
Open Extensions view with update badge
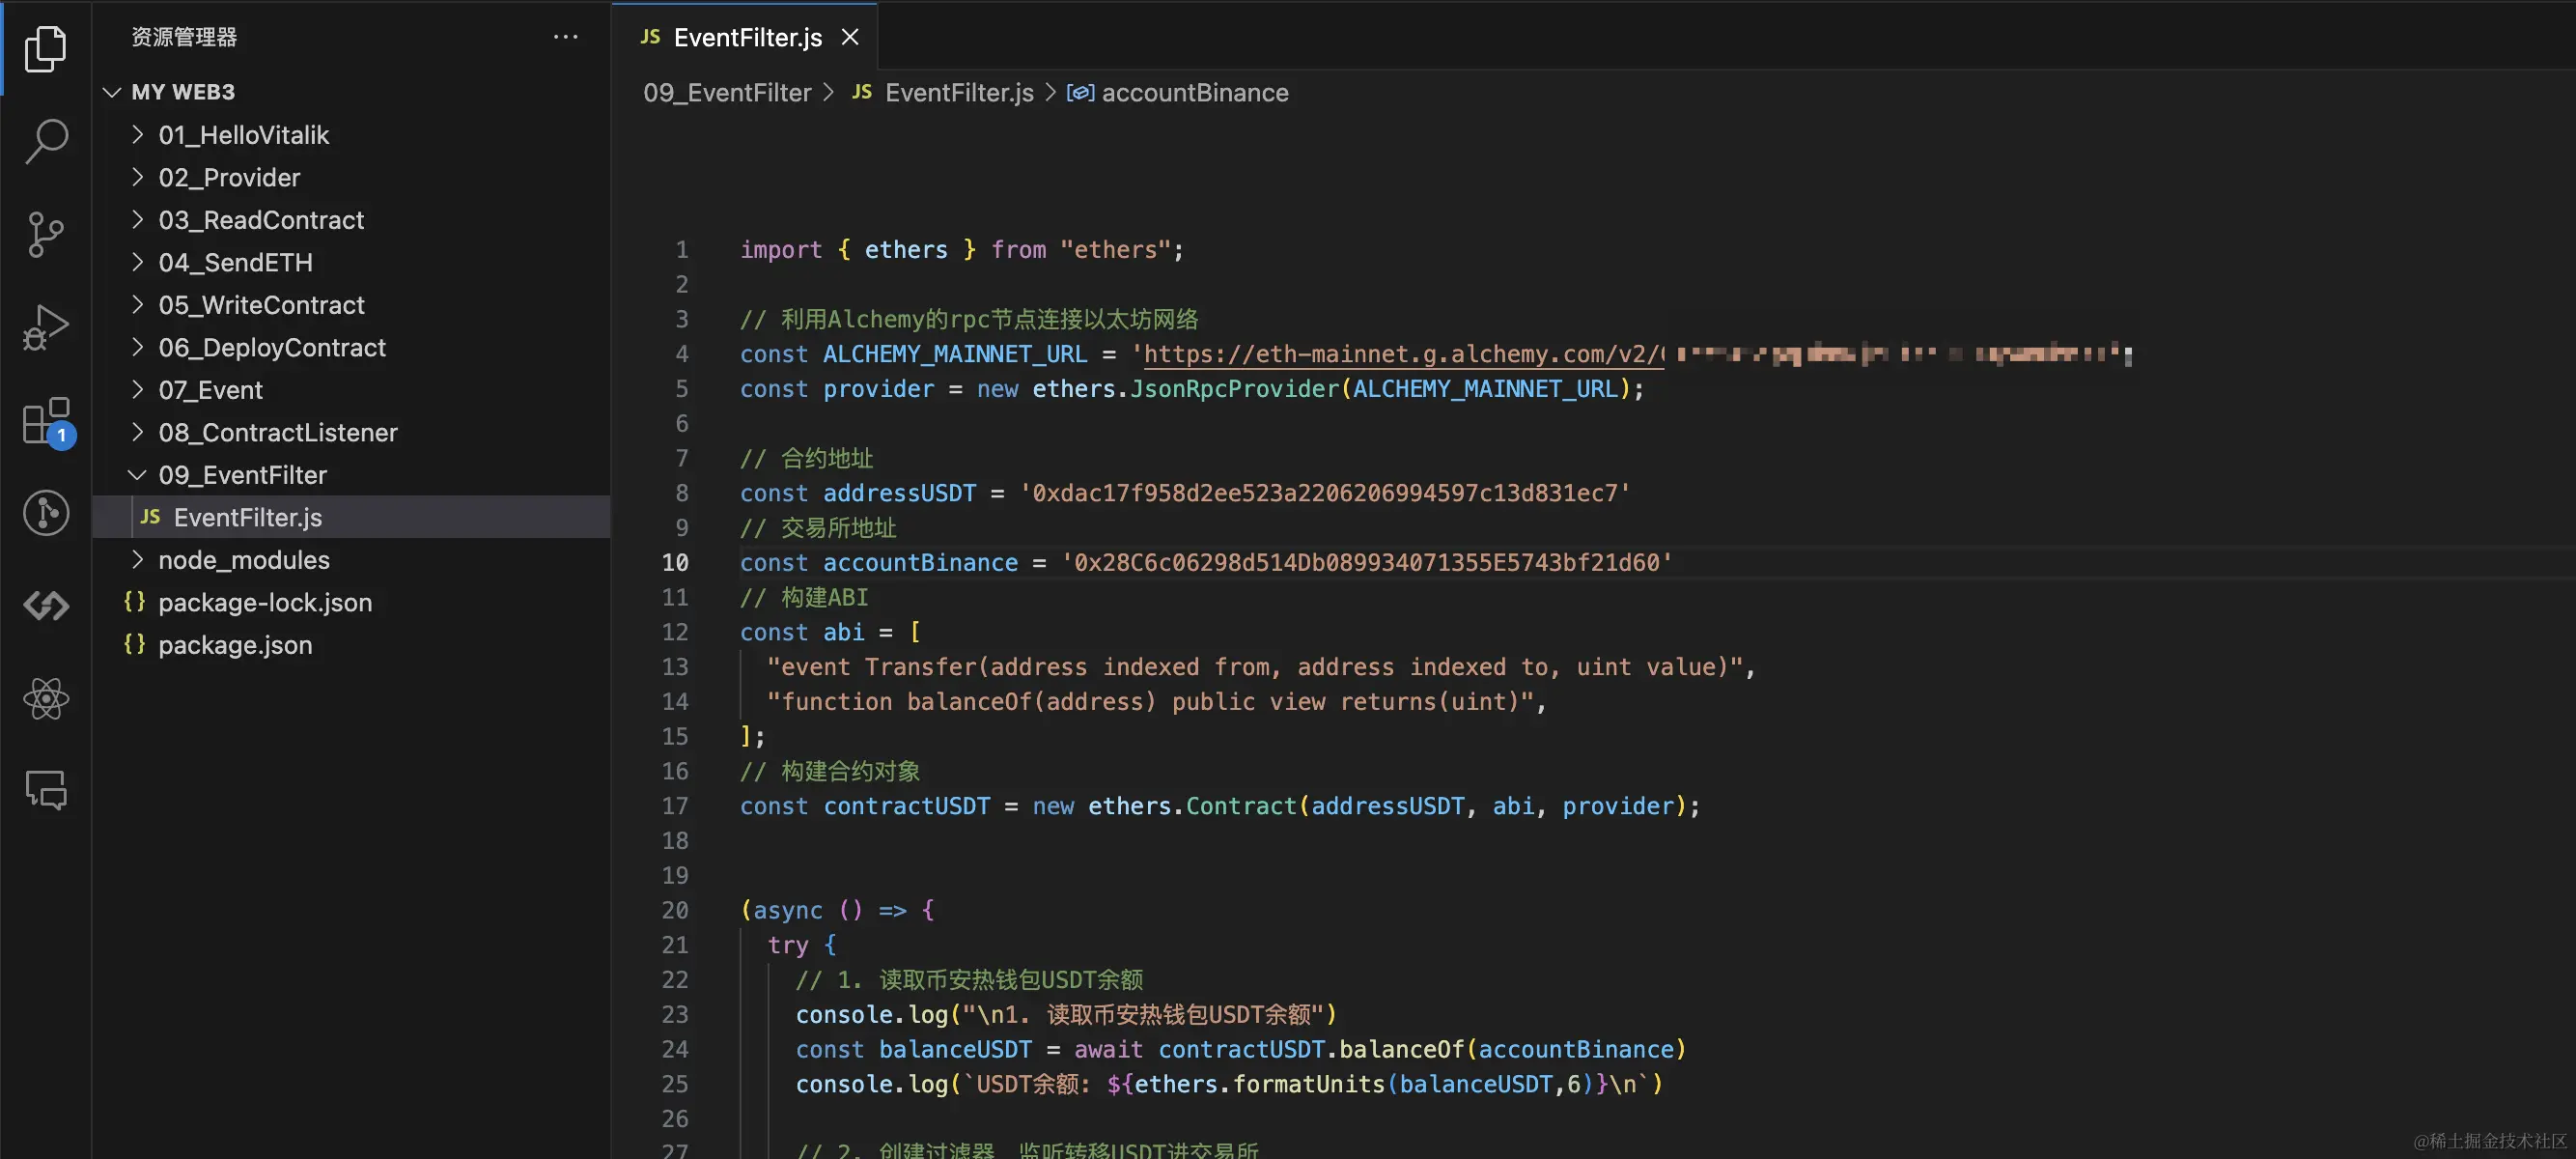pyautogui.click(x=45, y=420)
